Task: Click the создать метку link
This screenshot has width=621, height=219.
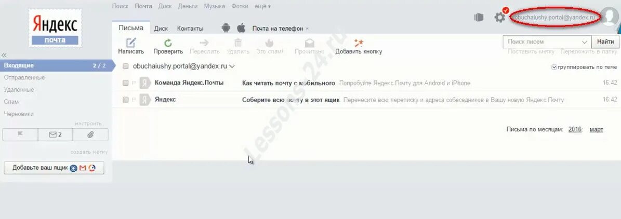Action: pos(89,152)
